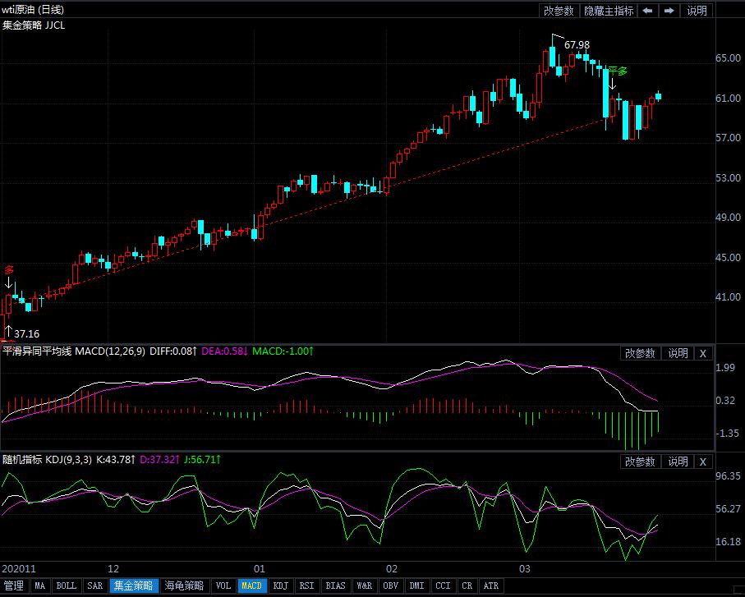
Task: Switch to the VOL indicator tab
Action: click(223, 586)
